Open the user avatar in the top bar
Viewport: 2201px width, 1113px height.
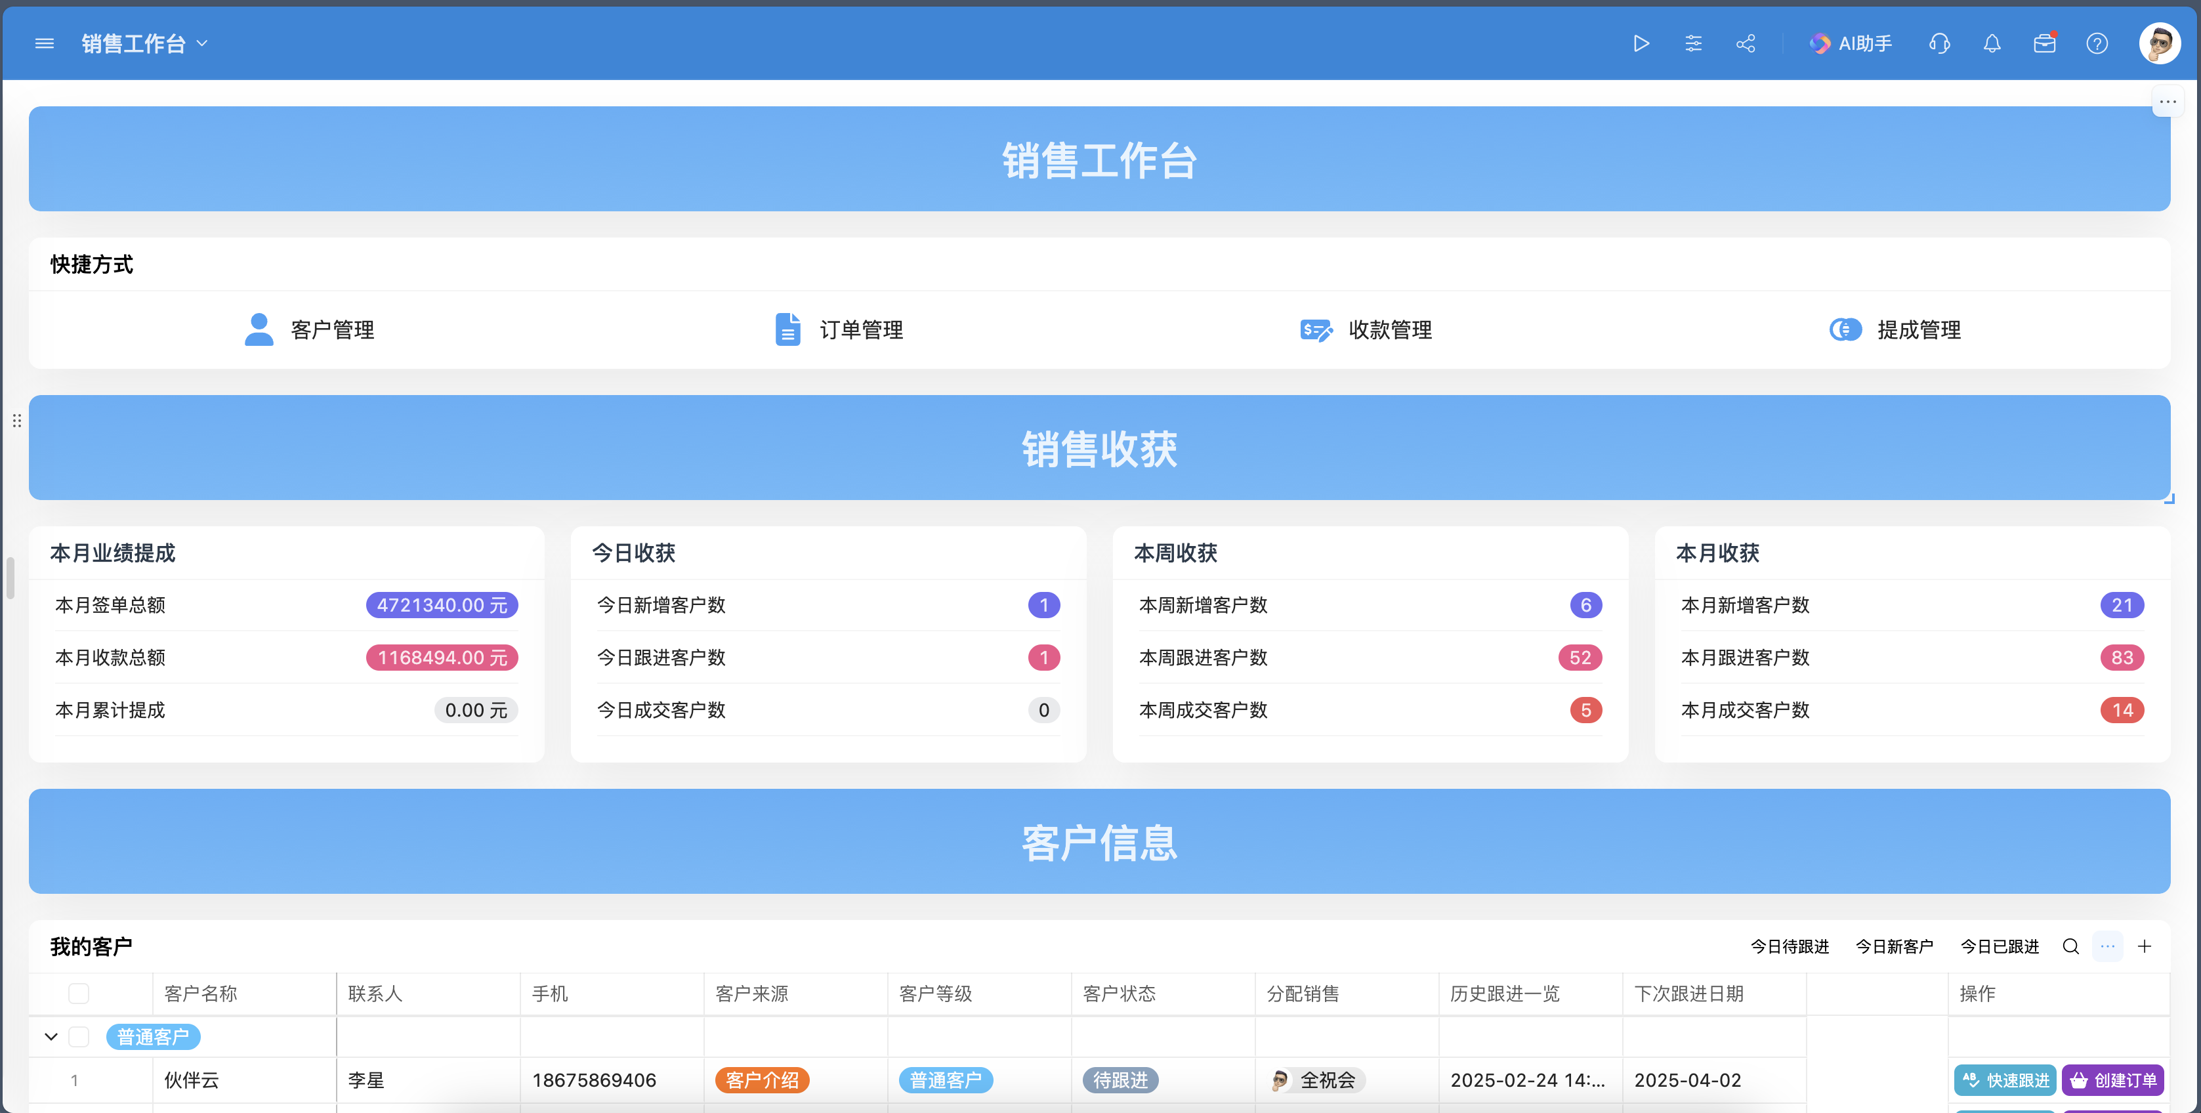point(2160,43)
